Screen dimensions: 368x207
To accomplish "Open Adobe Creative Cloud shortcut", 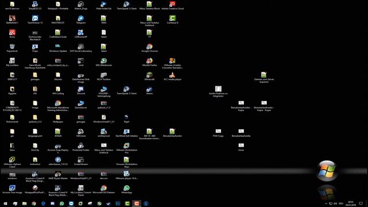I will [x=172, y=5].
